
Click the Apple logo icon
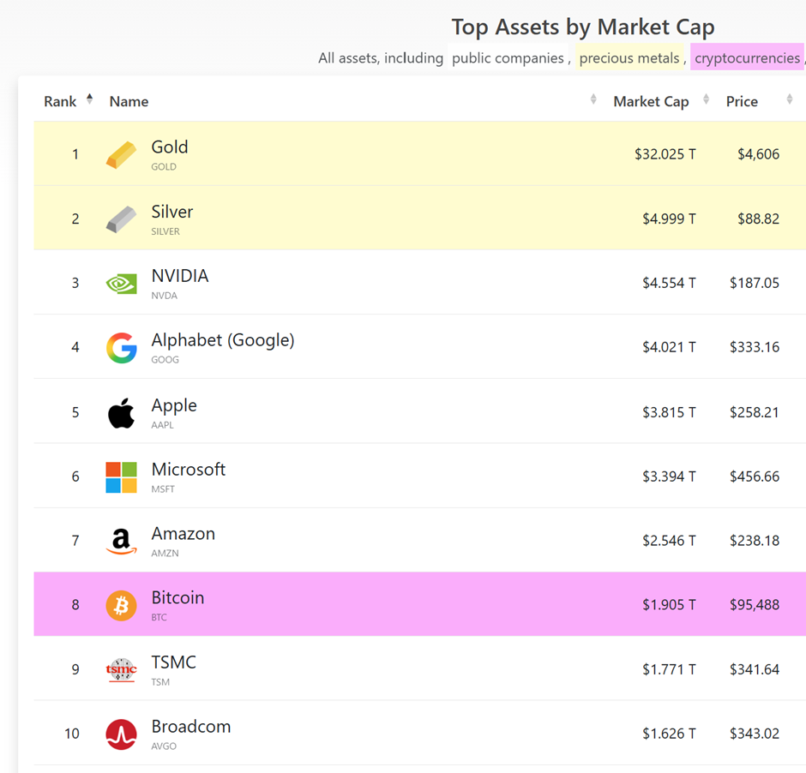[121, 412]
